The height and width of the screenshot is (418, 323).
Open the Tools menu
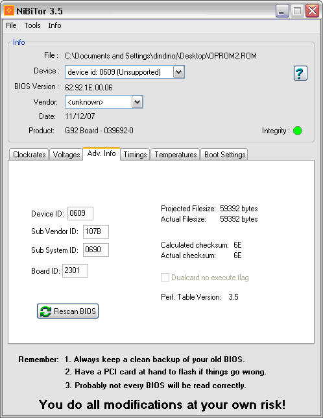point(32,25)
